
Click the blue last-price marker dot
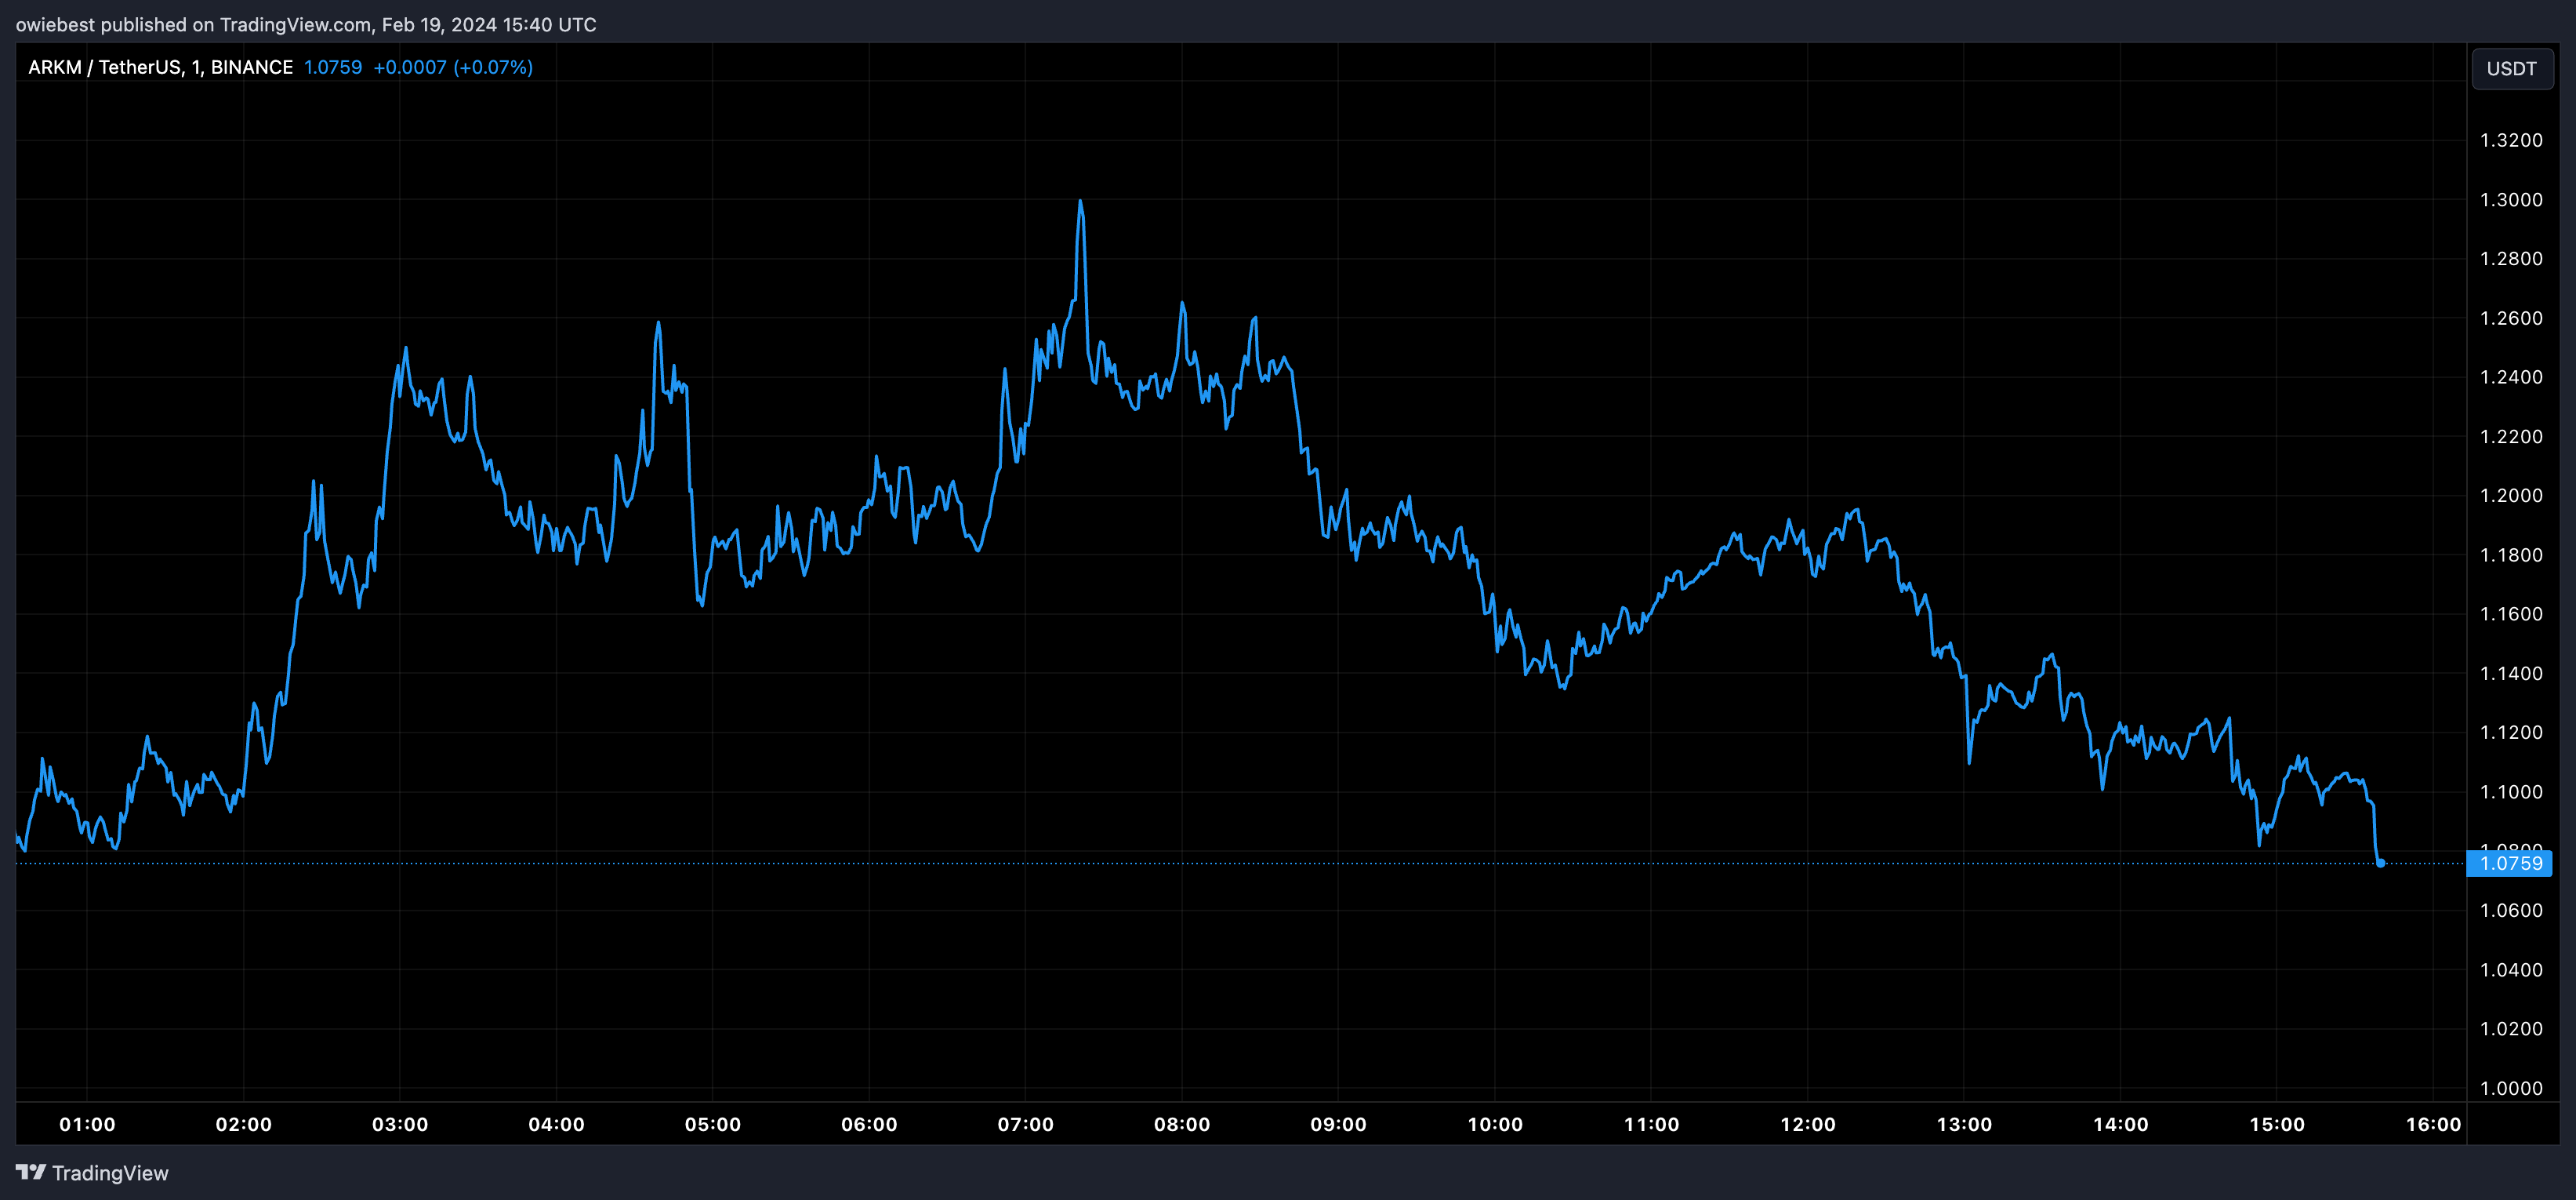point(2380,863)
